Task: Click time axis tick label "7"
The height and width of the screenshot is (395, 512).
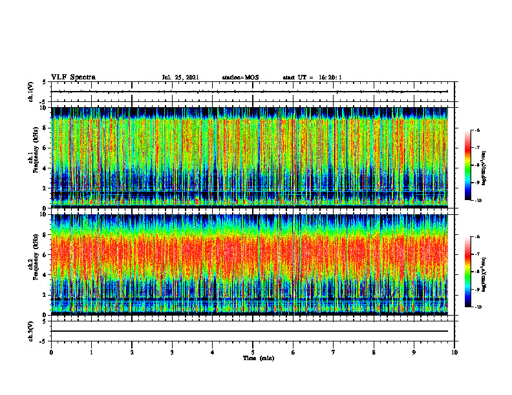Action: 334,352
